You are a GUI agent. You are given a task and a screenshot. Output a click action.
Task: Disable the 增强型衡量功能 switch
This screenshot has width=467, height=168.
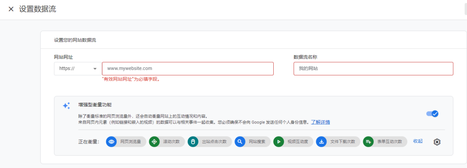(432, 114)
